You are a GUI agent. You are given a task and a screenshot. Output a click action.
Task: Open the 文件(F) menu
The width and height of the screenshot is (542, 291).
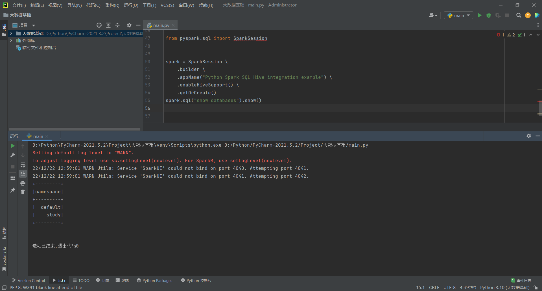pyautogui.click(x=19, y=5)
